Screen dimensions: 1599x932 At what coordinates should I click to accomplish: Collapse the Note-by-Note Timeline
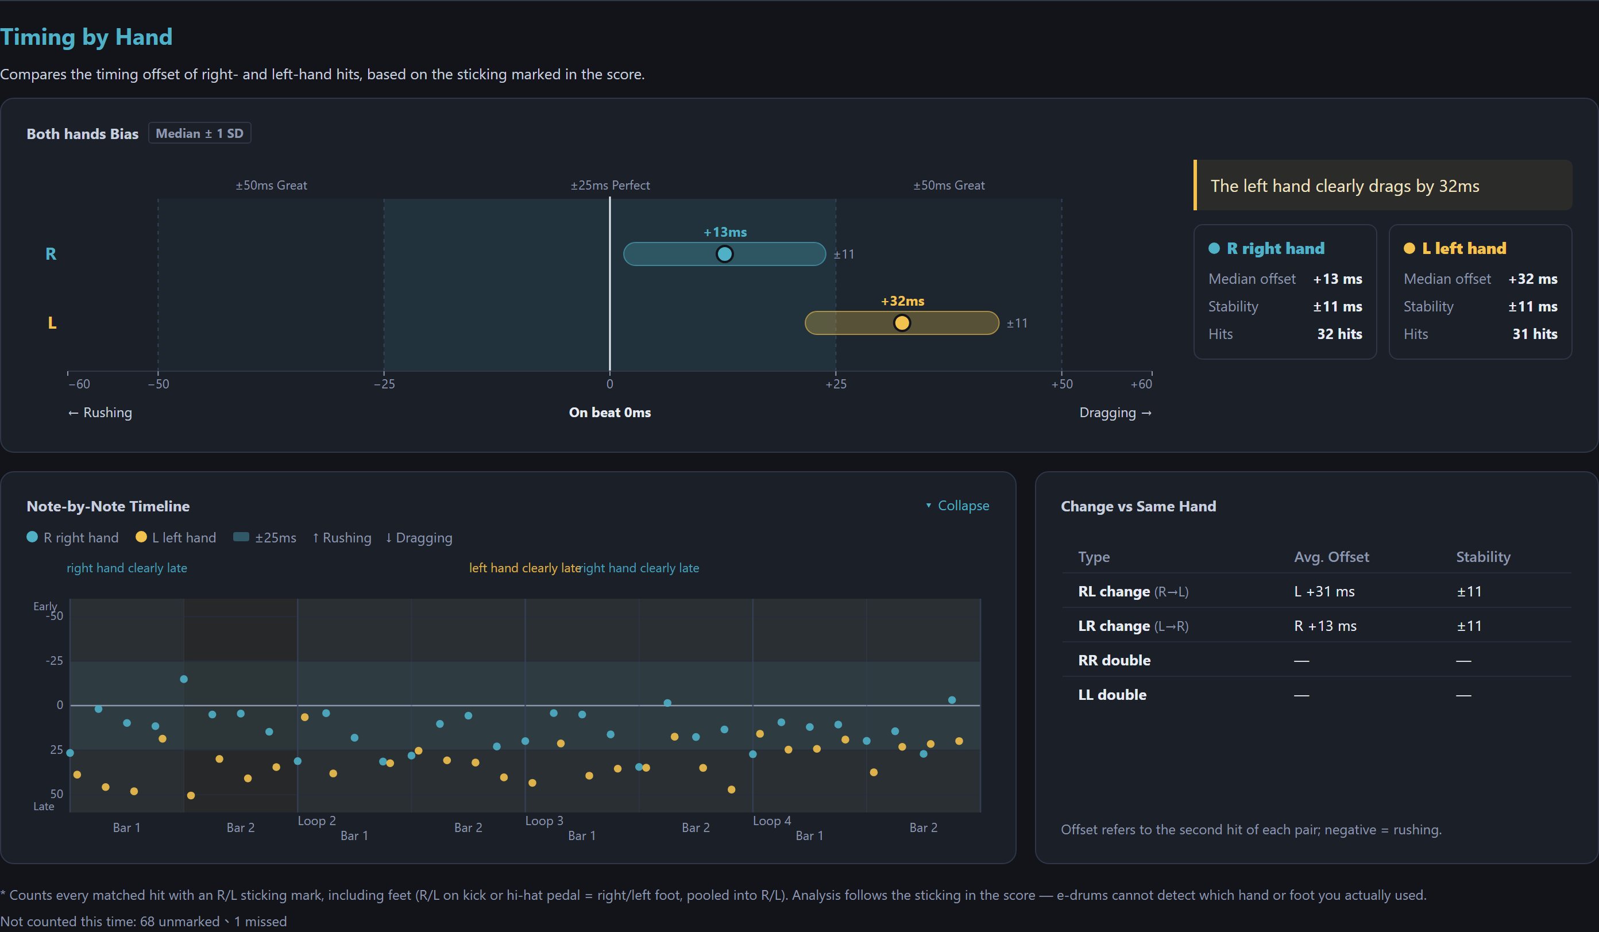coord(957,506)
